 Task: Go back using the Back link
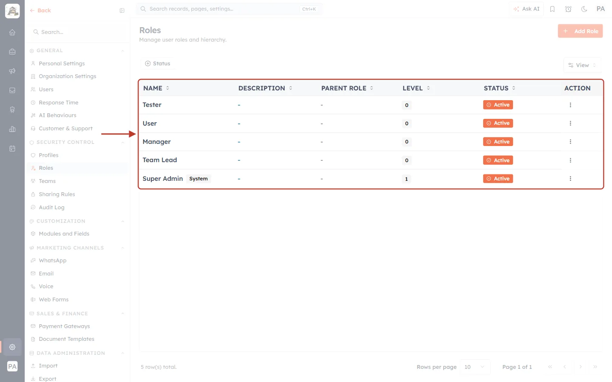(40, 11)
